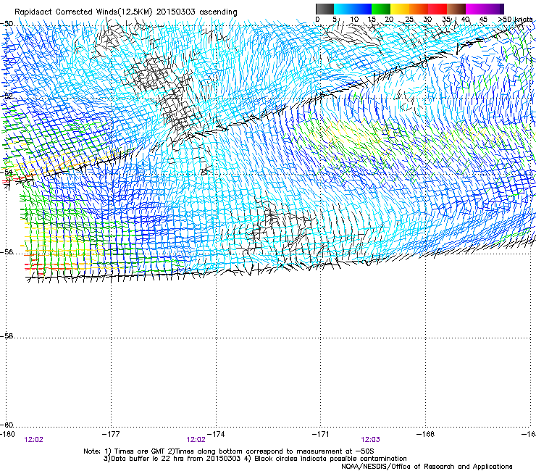Click the NOAA/NESDIS Office of Research credit
Image resolution: width=536 pixels, height=471 pixels.
click(427, 467)
